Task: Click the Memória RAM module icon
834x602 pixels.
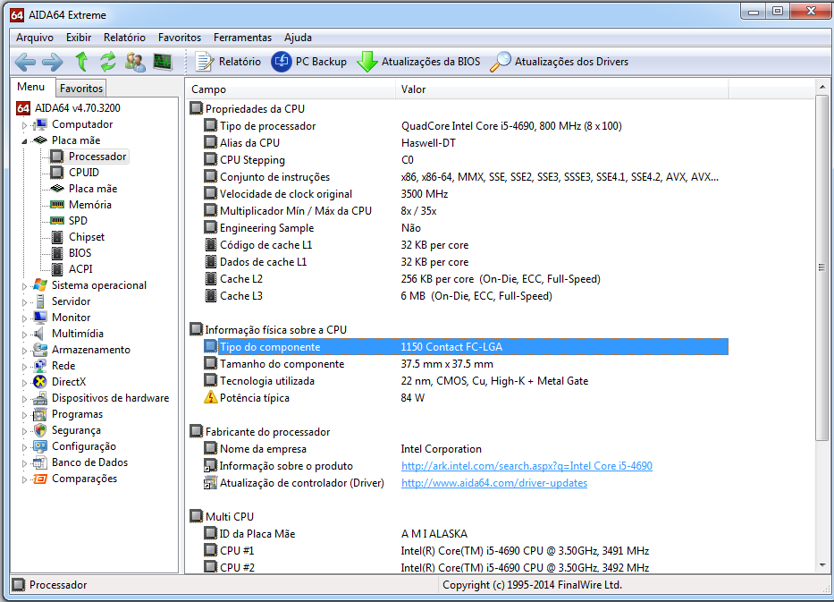Action: pos(57,205)
